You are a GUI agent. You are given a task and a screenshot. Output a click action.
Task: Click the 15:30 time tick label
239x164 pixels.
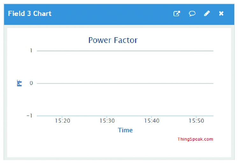tap(107, 121)
